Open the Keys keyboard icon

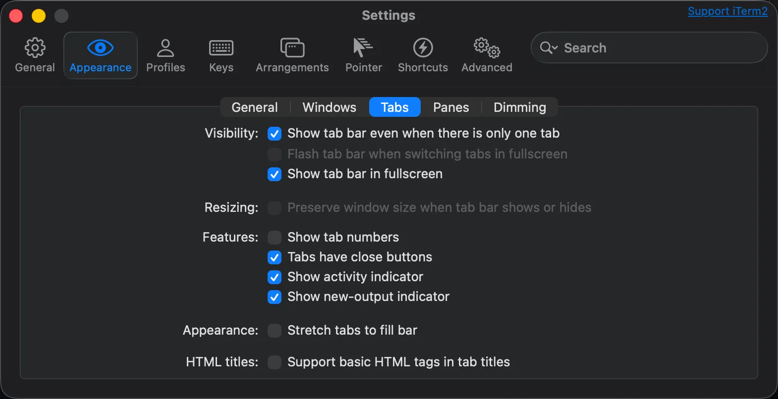(221, 48)
